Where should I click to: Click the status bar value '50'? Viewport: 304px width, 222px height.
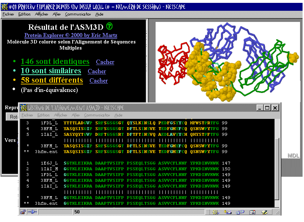77,212
